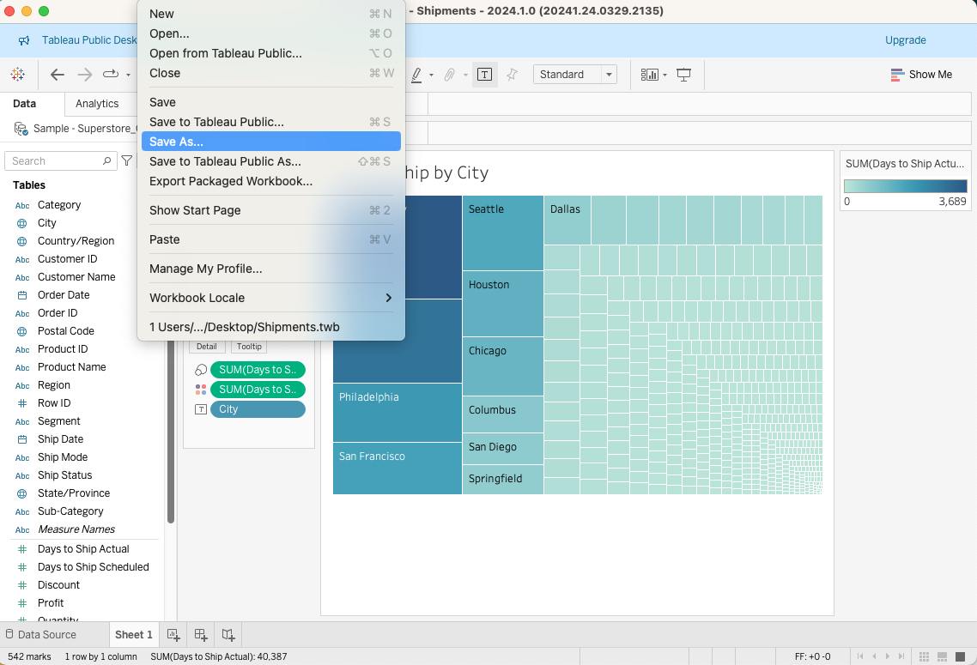Viewport: 977px width, 665px height.
Task: Click the New Story icon at the bottom
Action: (228, 634)
